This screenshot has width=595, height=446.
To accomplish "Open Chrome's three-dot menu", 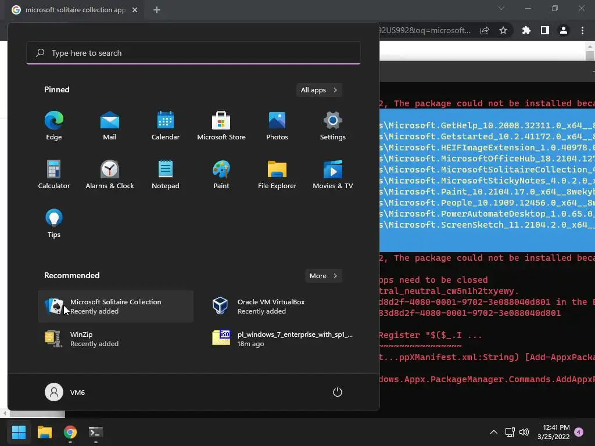I will pos(582,30).
